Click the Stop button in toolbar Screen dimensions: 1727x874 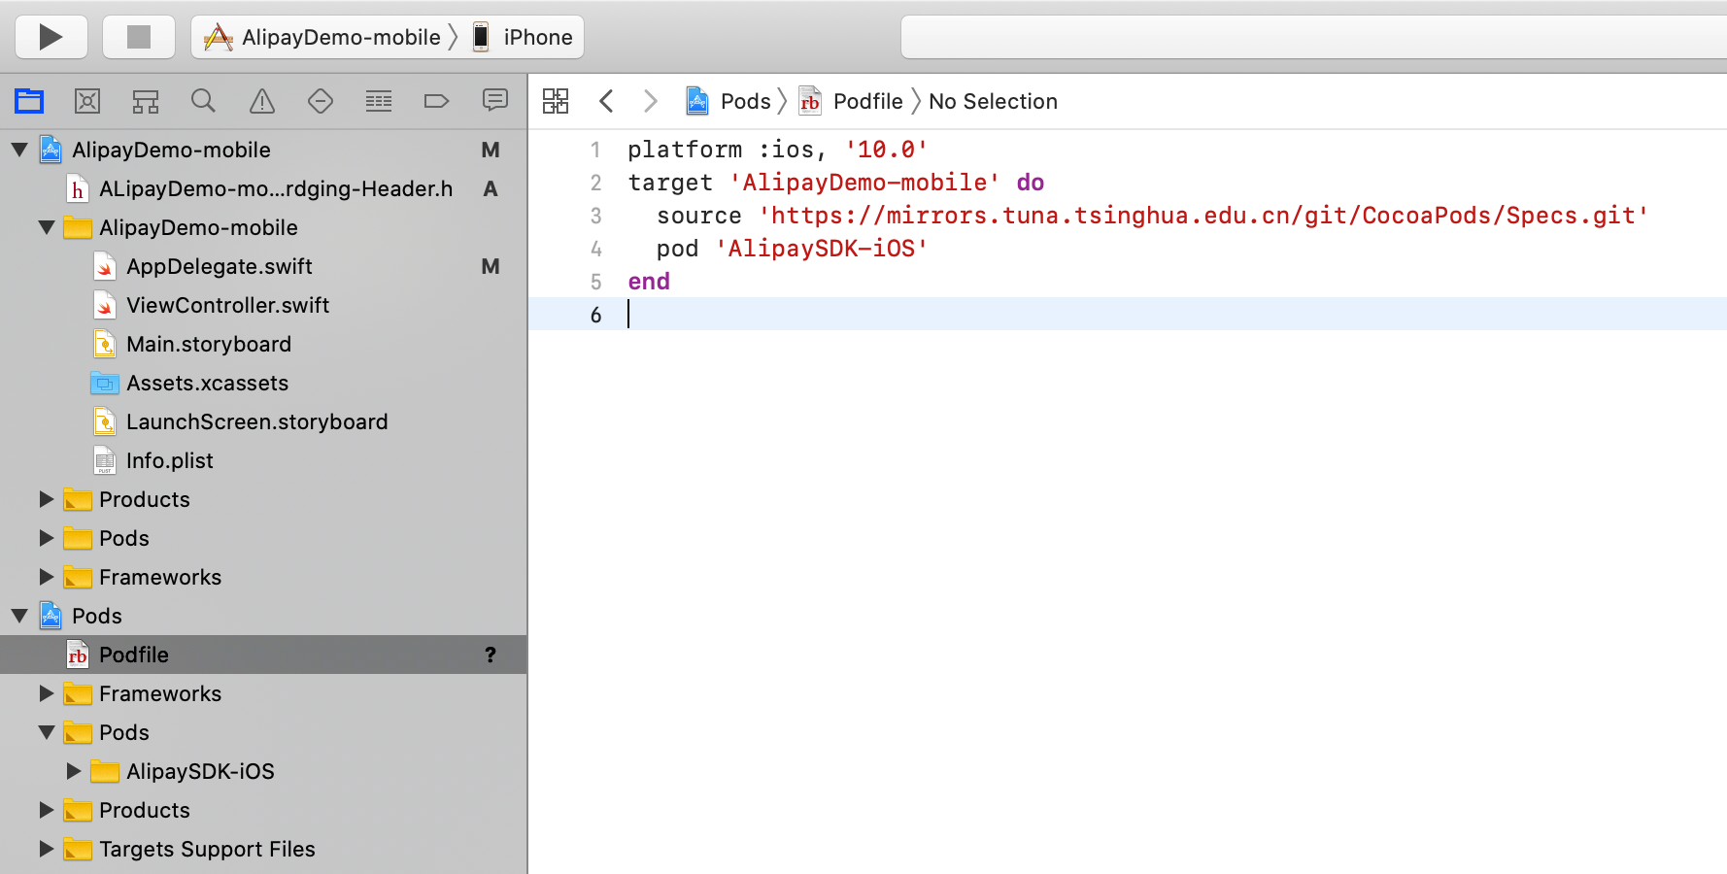click(x=139, y=37)
